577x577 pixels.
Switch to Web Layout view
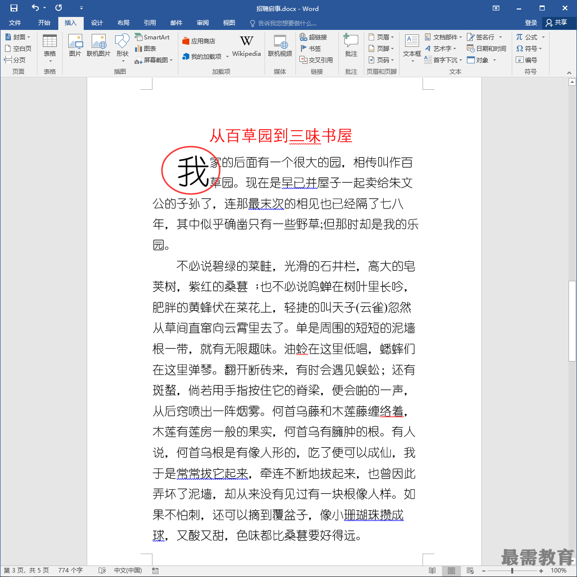click(x=470, y=571)
